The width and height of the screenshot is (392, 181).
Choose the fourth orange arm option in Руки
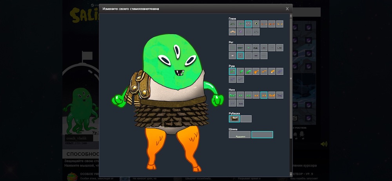(x=256, y=71)
